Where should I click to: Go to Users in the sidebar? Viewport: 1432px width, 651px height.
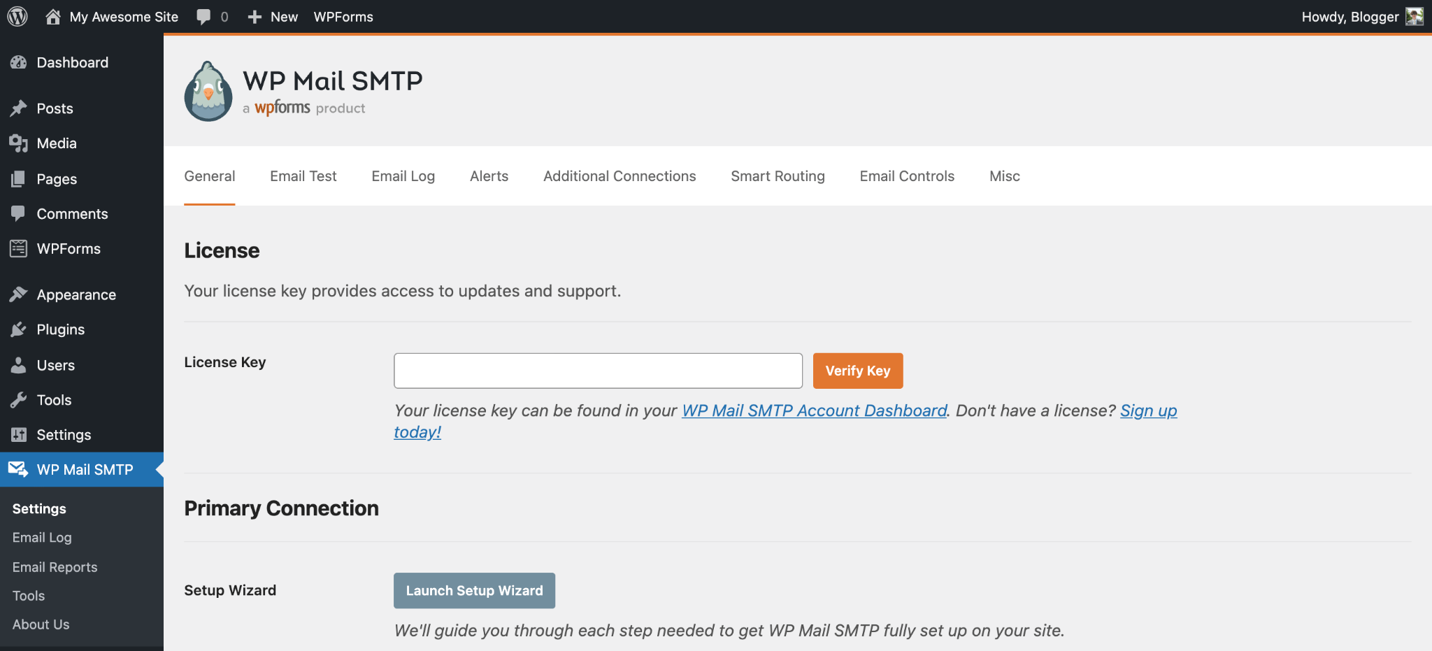56,365
